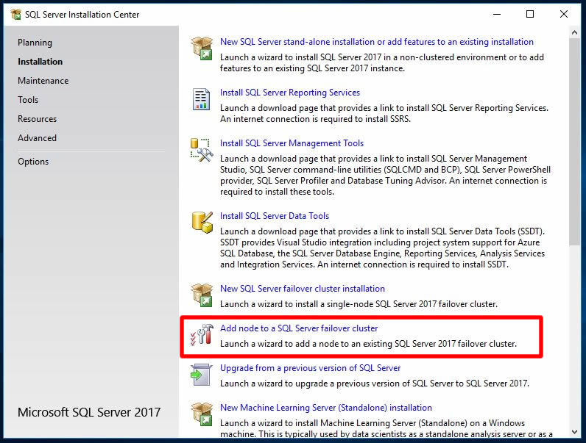Viewport: 586px width, 443px height.
Task: Select the Resources section
Action: point(37,119)
